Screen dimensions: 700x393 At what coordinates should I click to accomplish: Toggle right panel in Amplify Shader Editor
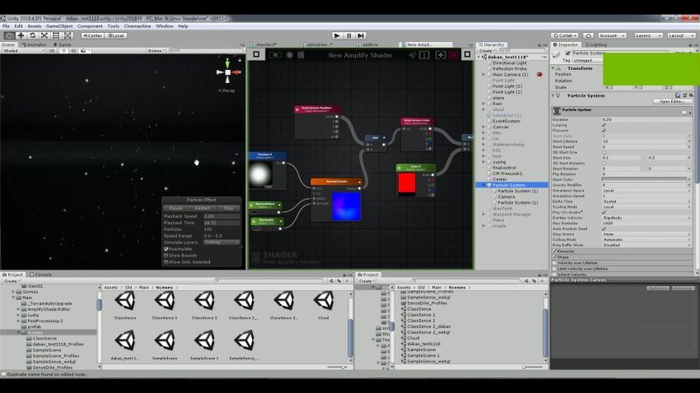467,54
